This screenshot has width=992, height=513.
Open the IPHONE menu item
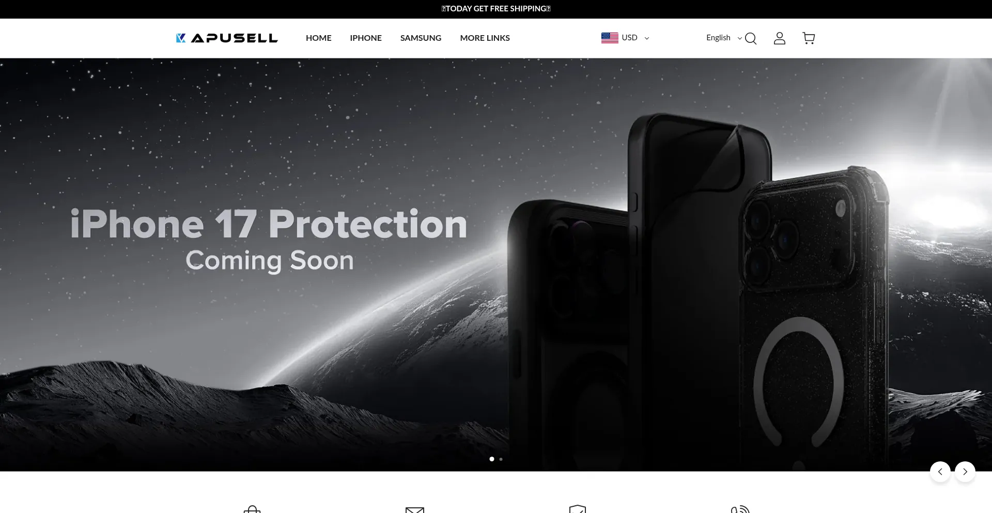click(366, 38)
